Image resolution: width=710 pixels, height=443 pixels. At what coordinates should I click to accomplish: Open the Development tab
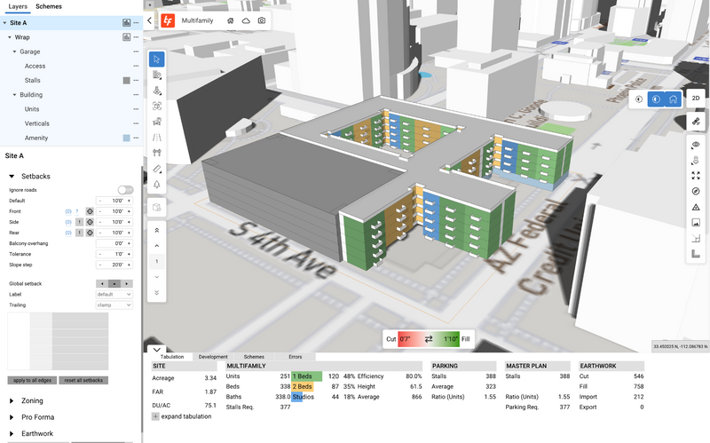click(x=213, y=357)
